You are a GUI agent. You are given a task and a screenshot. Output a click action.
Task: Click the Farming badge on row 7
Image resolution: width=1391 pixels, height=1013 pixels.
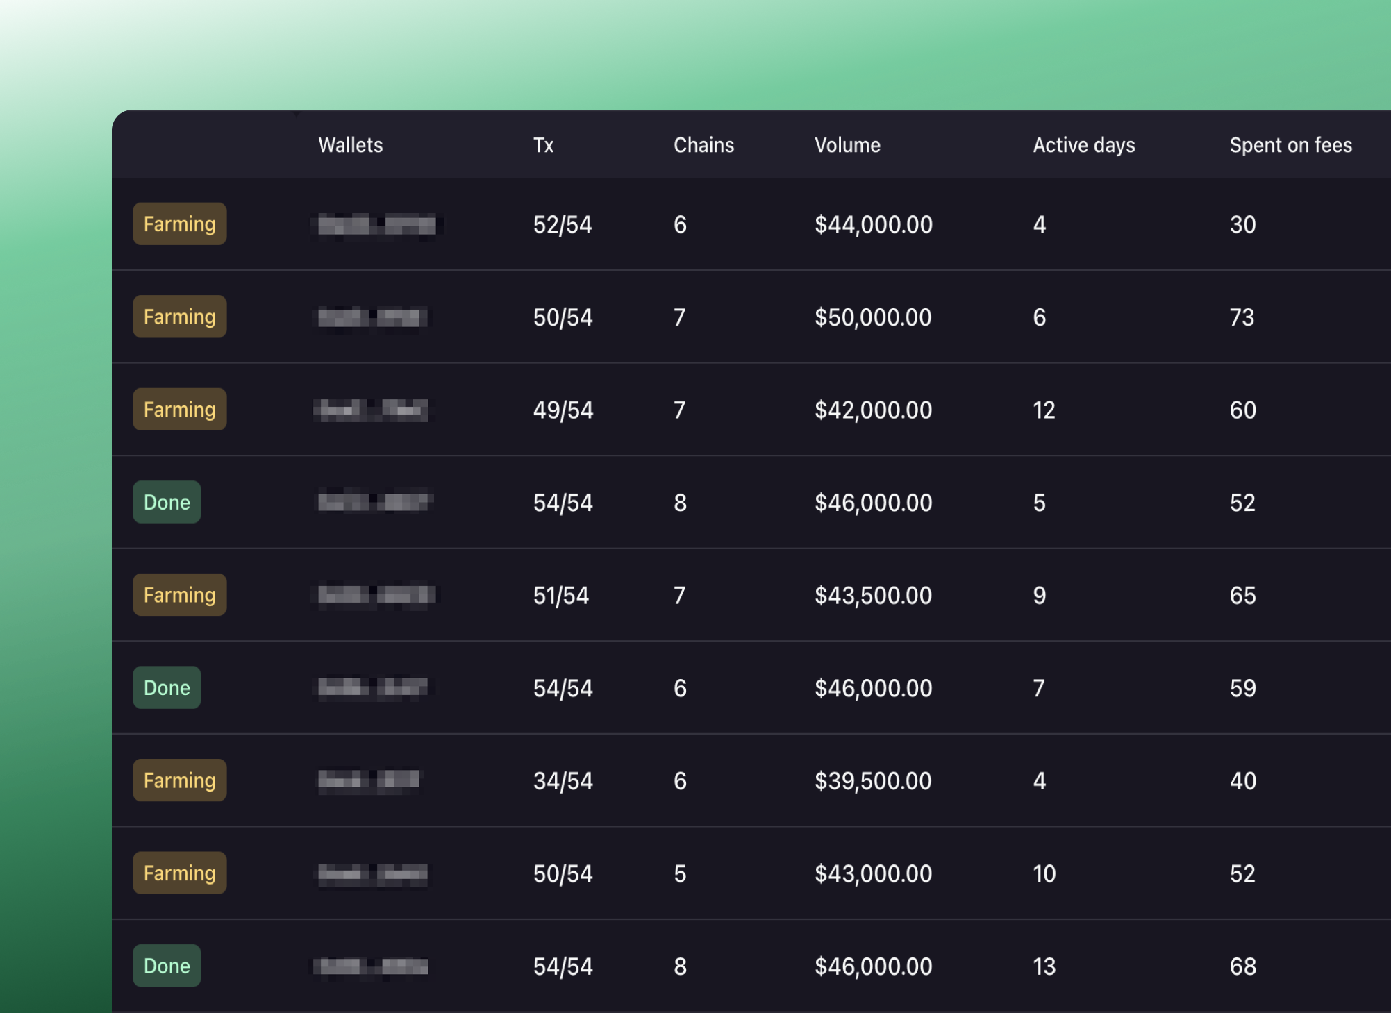pyautogui.click(x=178, y=780)
